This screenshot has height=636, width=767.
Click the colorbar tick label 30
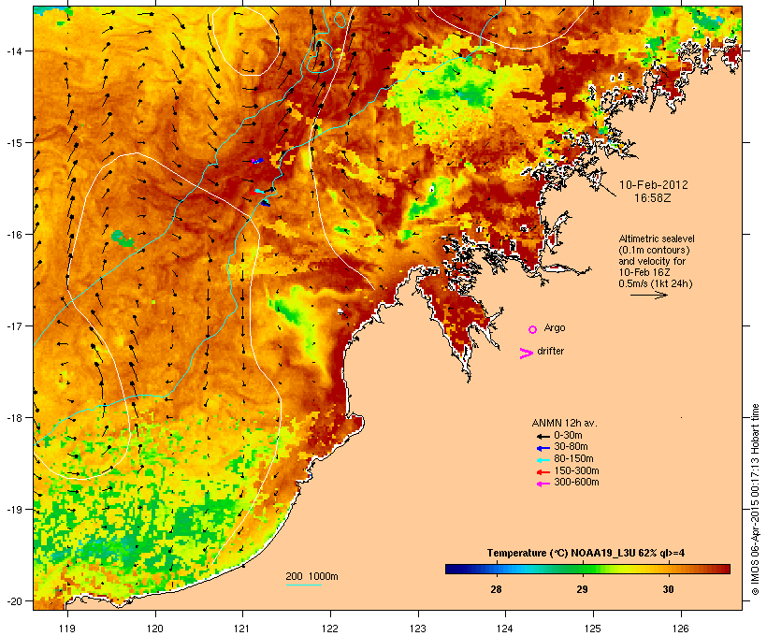pyautogui.click(x=668, y=589)
